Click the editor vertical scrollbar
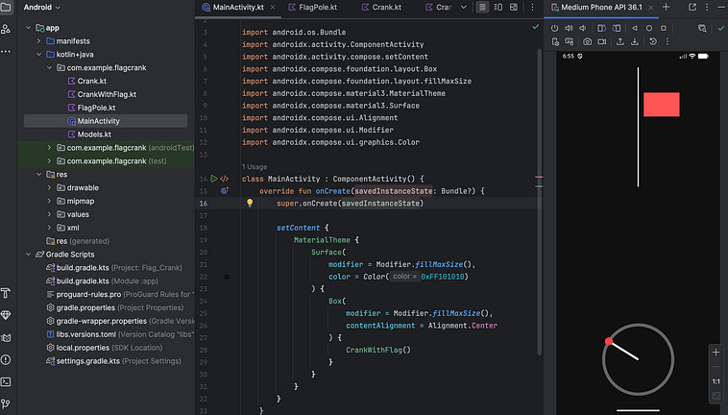This screenshot has width=728, height=415. click(540, 200)
